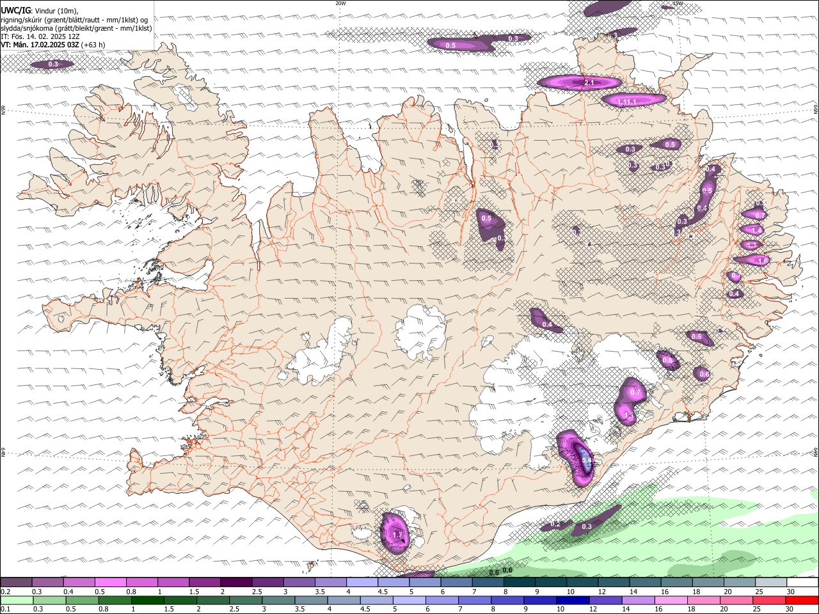
Task: Select the white swatch at upper-row 30
Action: [x=802, y=582]
